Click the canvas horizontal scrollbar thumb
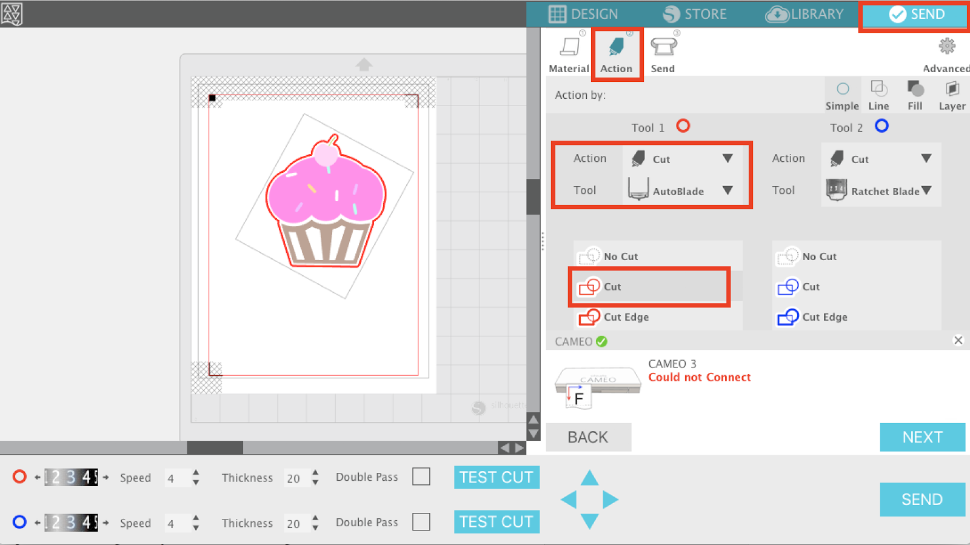The height and width of the screenshot is (545, 970). (215, 447)
